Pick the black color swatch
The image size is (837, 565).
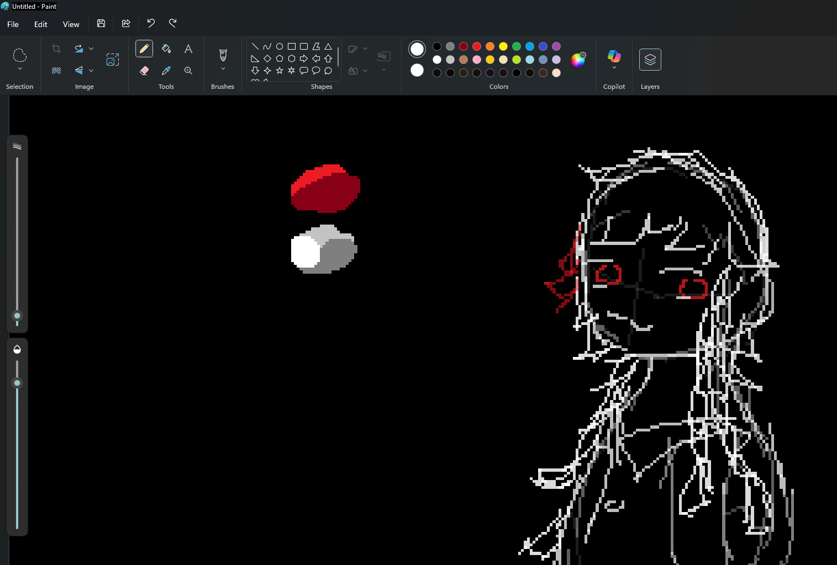coord(437,46)
